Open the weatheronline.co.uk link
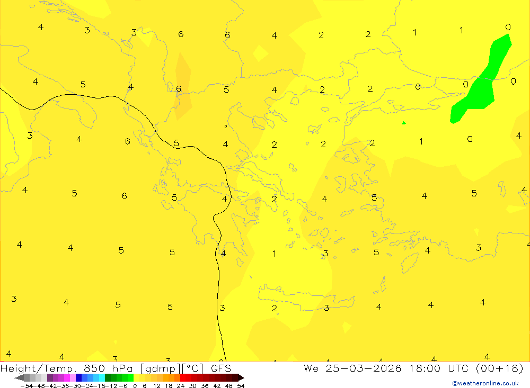Screen dimensions: 530x388 pyautogui.click(x=485, y=383)
